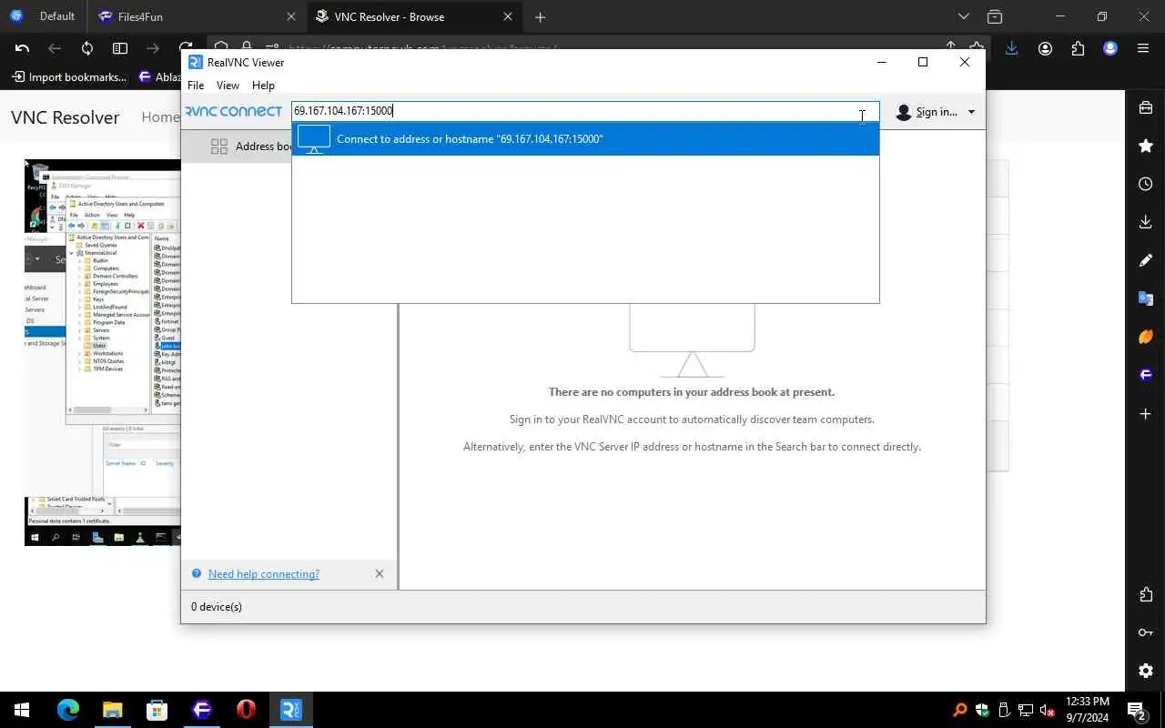Open Microsoft Store from the taskbar
Screen dimensions: 1165x728
point(157,710)
